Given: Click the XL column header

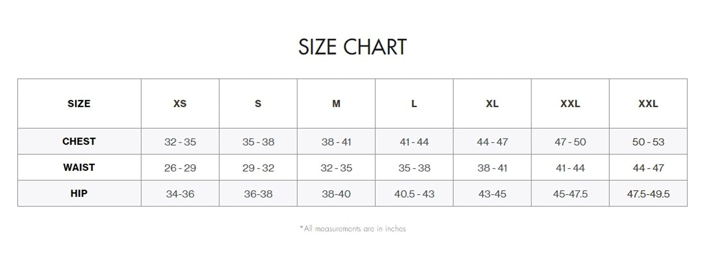Looking at the screenshot, I should tap(492, 104).
